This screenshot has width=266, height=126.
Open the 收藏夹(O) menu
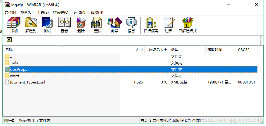[61, 12]
